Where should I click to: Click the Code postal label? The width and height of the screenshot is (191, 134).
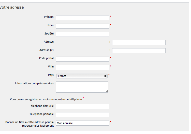click(x=46, y=58)
